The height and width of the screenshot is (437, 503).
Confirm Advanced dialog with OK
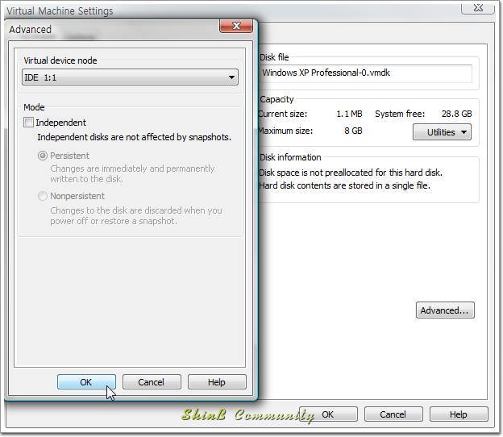(86, 382)
